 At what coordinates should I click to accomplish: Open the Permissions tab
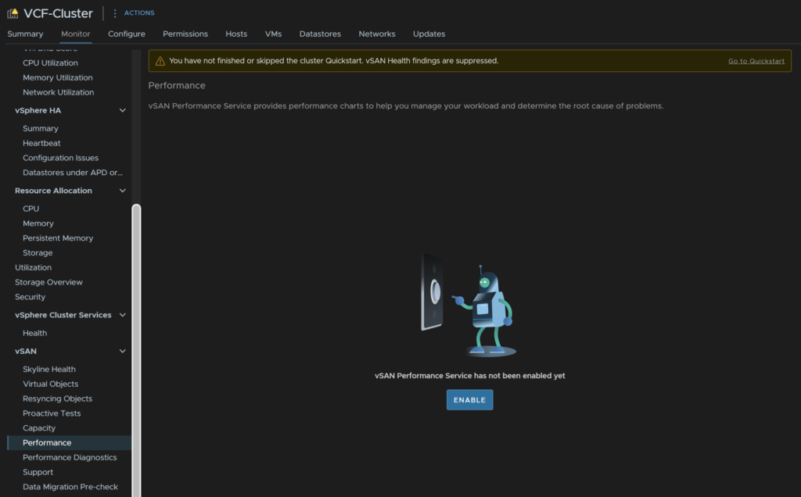(185, 34)
